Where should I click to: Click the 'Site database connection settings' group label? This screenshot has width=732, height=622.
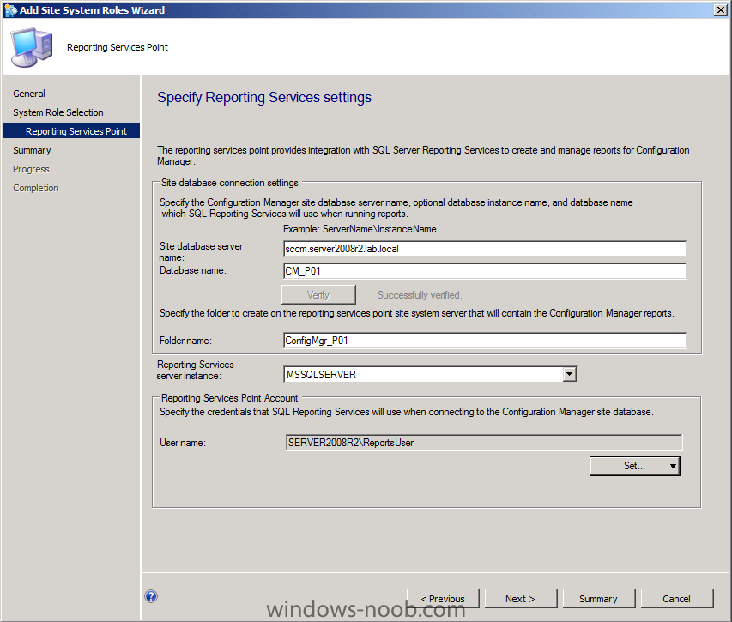click(x=229, y=183)
